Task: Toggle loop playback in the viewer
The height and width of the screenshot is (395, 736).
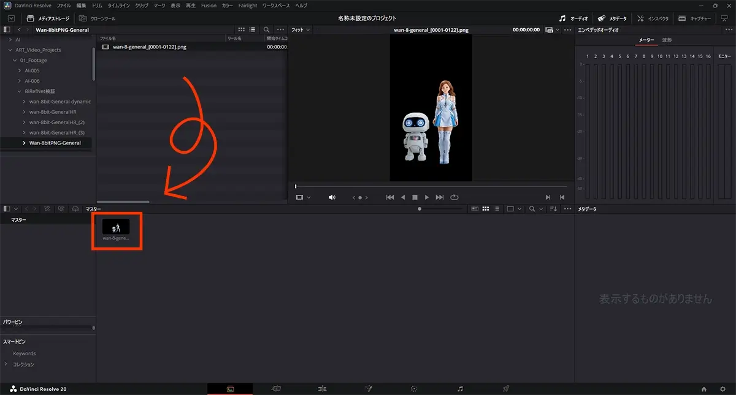Action: 454,197
